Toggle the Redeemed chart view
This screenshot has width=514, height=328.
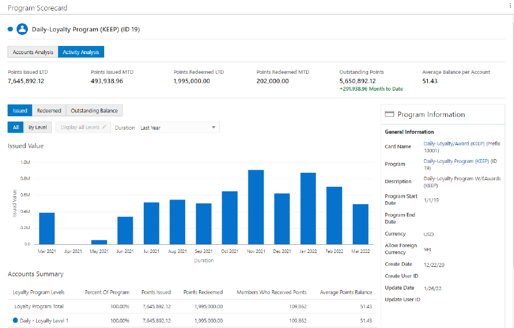pos(49,110)
